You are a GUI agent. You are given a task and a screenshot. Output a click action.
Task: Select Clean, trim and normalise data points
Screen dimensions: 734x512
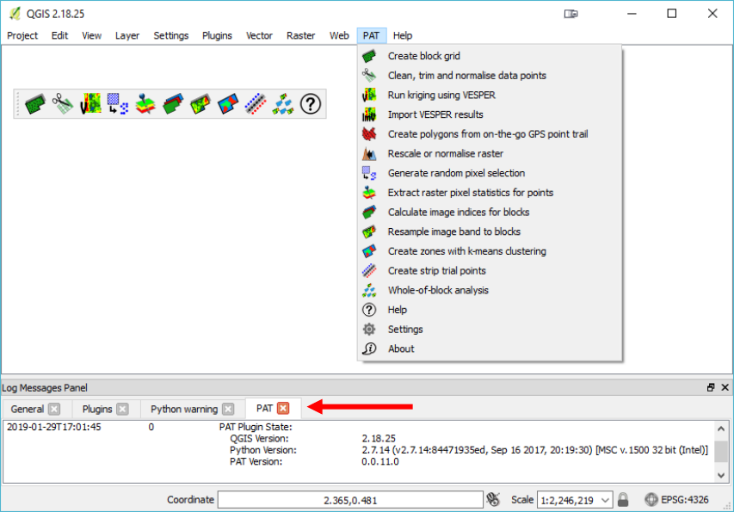click(490, 76)
